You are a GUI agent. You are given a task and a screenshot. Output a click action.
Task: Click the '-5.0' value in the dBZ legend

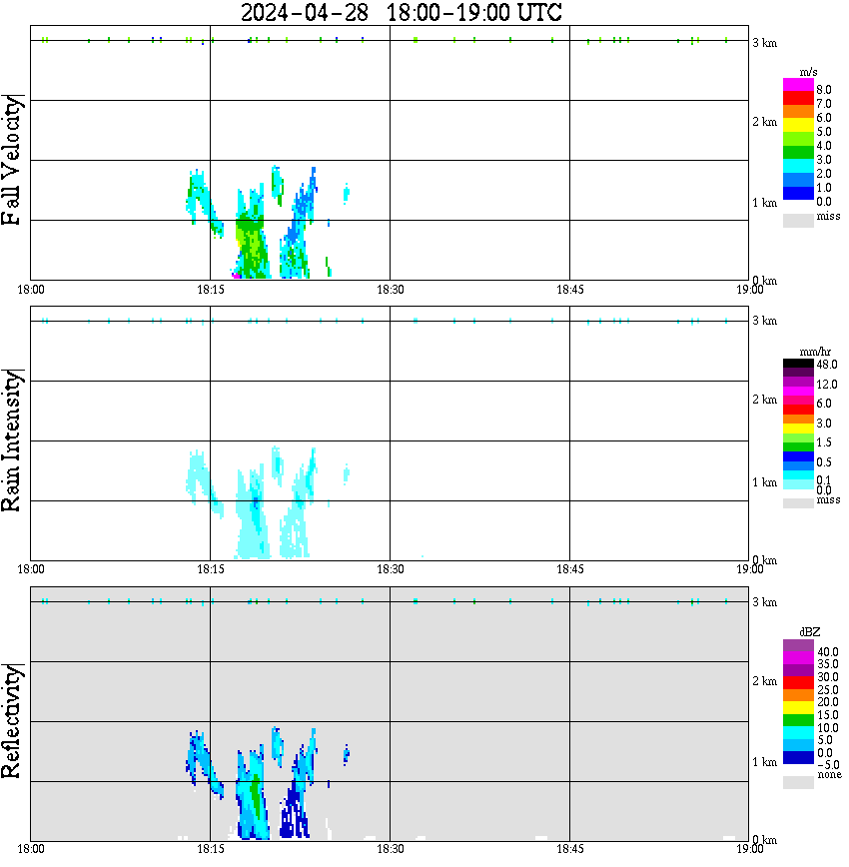tap(828, 765)
